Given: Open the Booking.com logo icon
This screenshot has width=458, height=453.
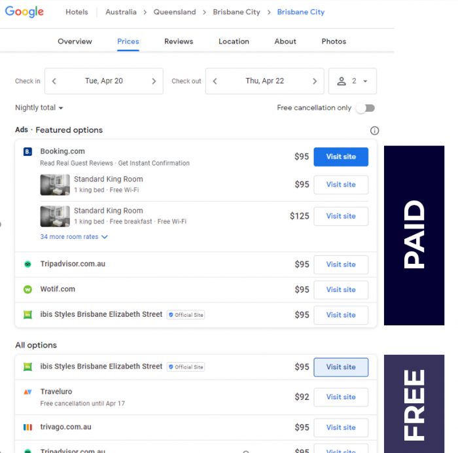Looking at the screenshot, I should 27,152.
